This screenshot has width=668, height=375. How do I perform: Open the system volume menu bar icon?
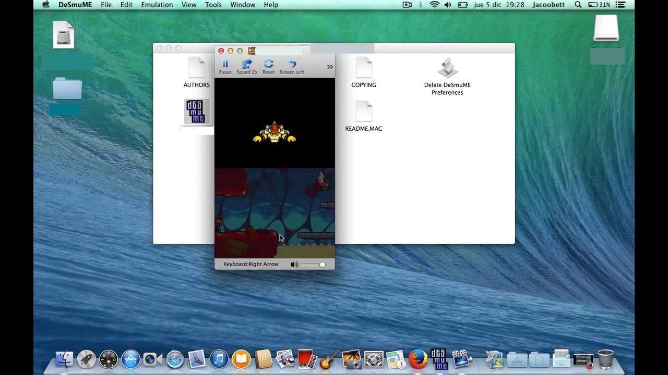point(448,5)
